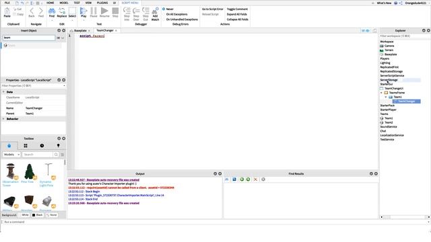The image size is (431, 242).
Task: Open the Find dropdown arrow
Action: (x=52, y=20)
